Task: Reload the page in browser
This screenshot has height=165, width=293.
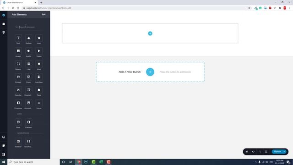Action: (x=13, y=8)
